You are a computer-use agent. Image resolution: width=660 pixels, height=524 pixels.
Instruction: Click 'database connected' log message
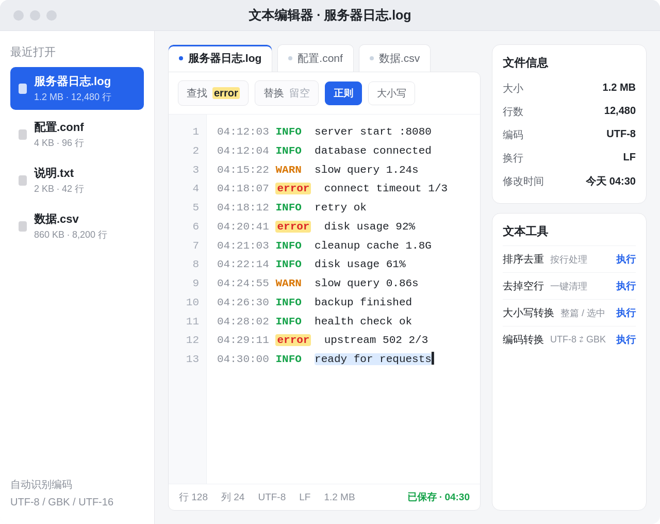point(373,151)
